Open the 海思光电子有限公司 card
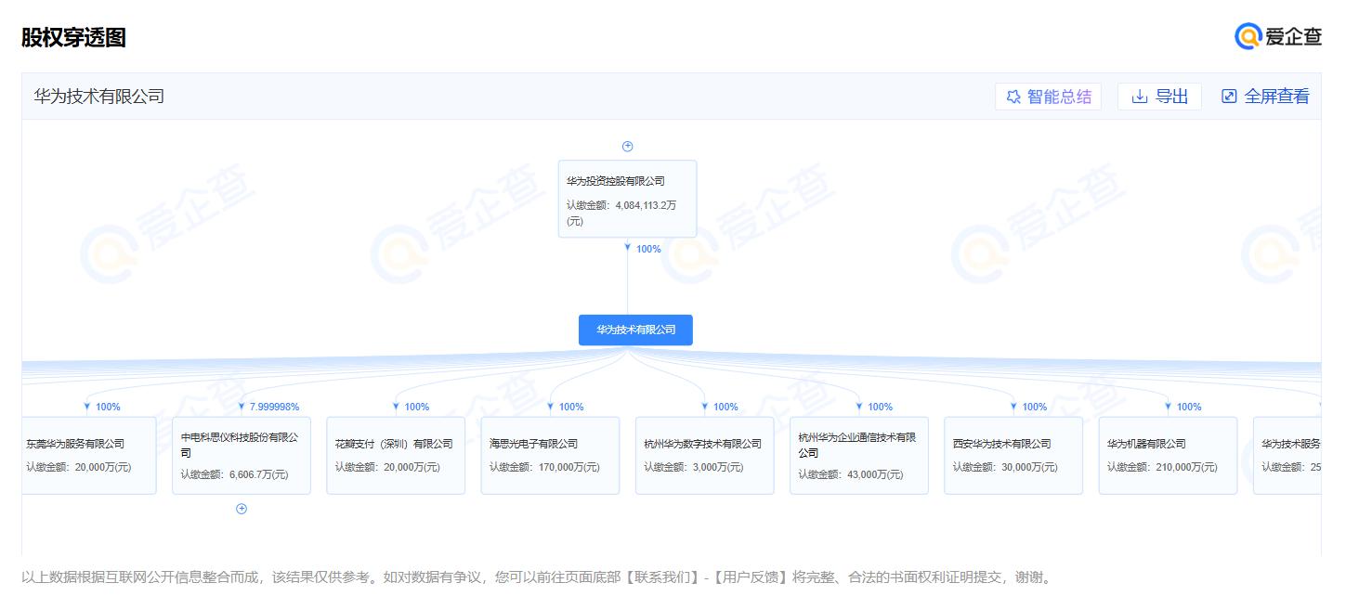 (x=550, y=455)
